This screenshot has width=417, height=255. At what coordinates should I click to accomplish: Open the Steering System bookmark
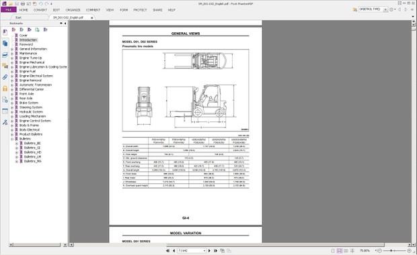coord(31,107)
